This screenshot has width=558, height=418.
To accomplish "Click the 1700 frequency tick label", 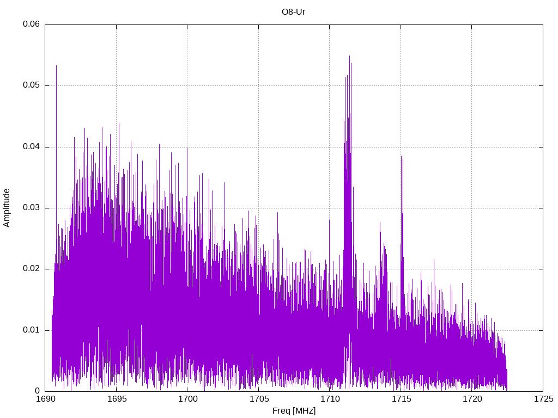I will (x=188, y=399).
